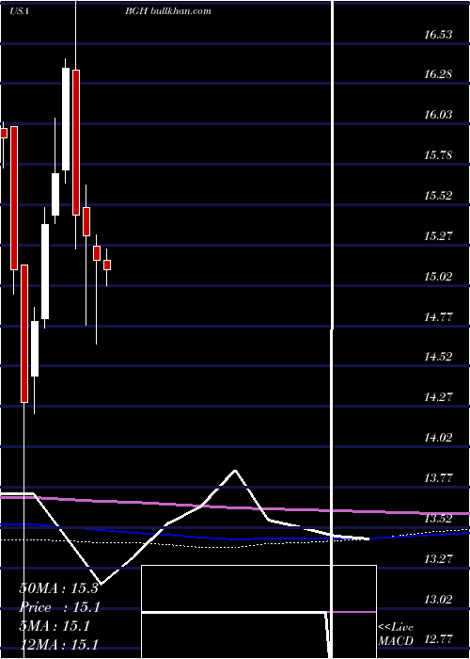Click the pink moving average line

pyautogui.click(x=235, y=506)
